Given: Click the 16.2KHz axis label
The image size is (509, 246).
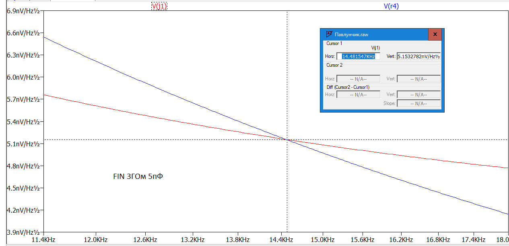Looking at the screenshot, I should [401, 240].
